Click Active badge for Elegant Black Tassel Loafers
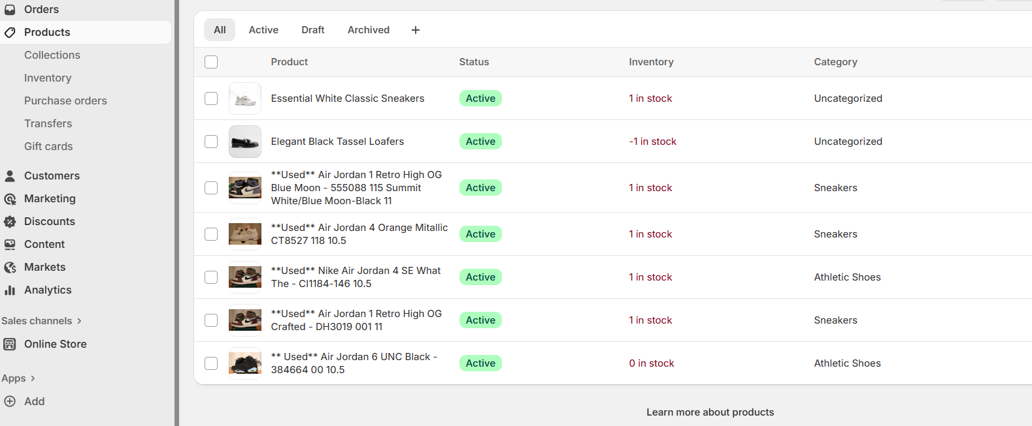1032x426 pixels. [480, 142]
